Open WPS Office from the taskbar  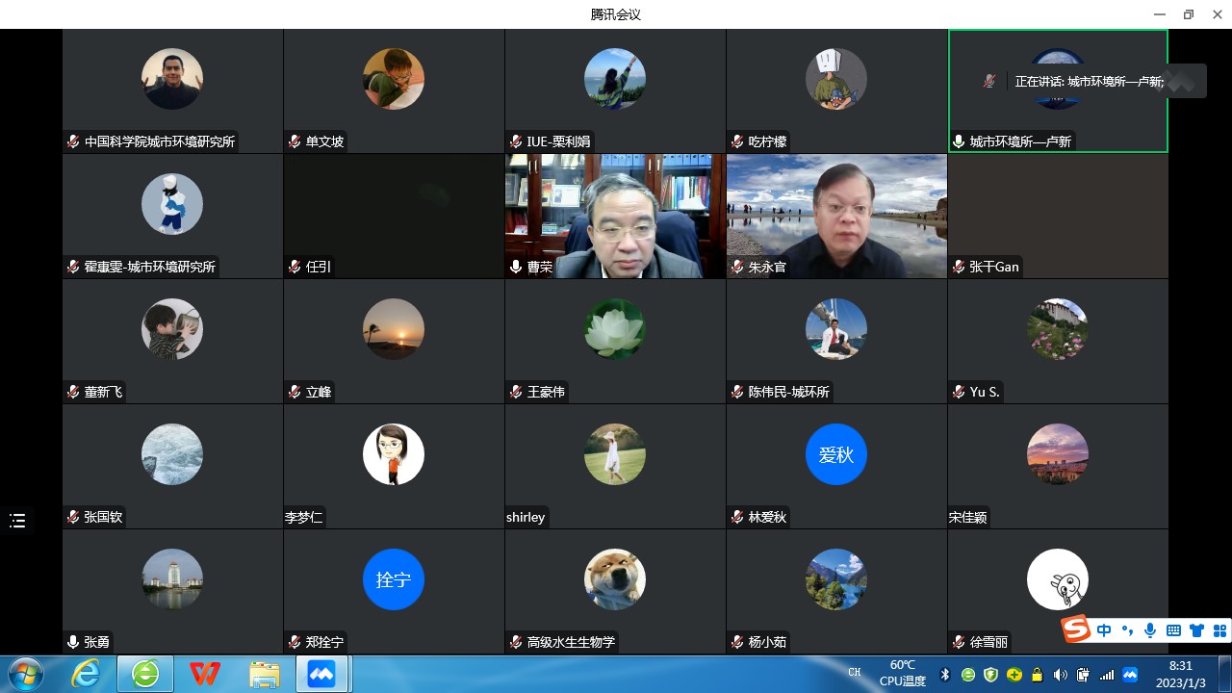coord(205,674)
